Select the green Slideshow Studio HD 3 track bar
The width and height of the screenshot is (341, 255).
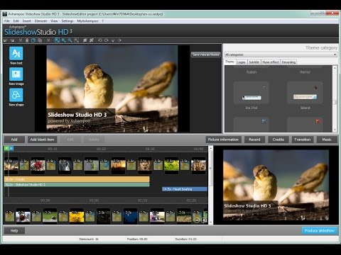(x=77, y=185)
